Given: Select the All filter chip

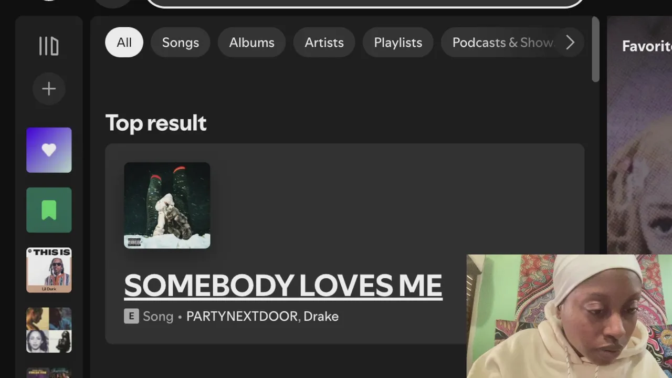Looking at the screenshot, I should [x=124, y=43].
